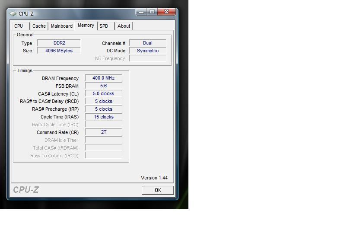Image resolution: width=363 pixels, height=227 pixels.
Task: Click the DC Mode value Symmetric
Action: 148,51
